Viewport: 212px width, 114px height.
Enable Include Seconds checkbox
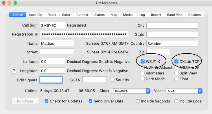138,101
